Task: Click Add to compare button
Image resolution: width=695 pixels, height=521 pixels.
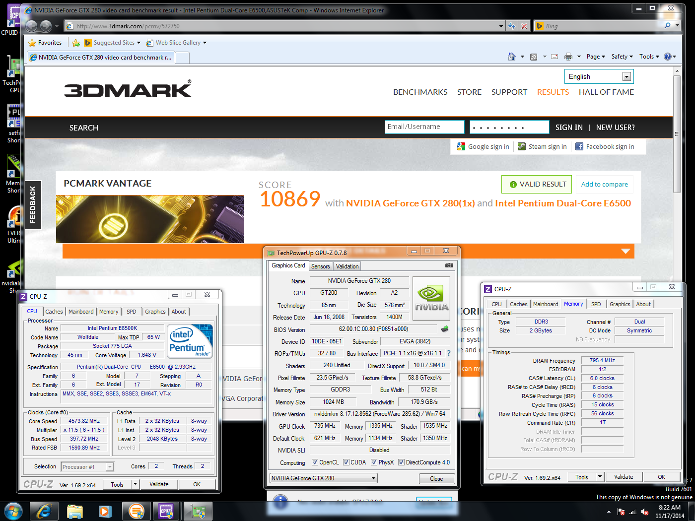Action: 604,184
